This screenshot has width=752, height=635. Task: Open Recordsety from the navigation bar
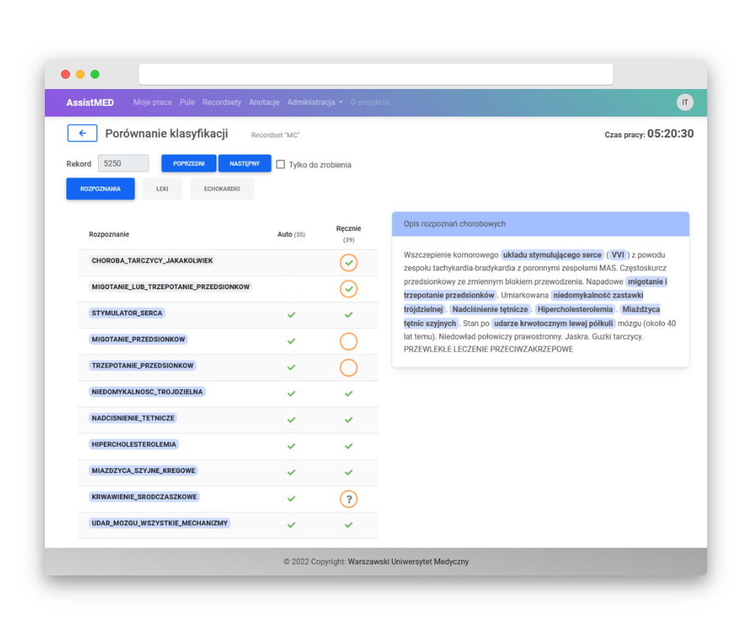coord(221,102)
